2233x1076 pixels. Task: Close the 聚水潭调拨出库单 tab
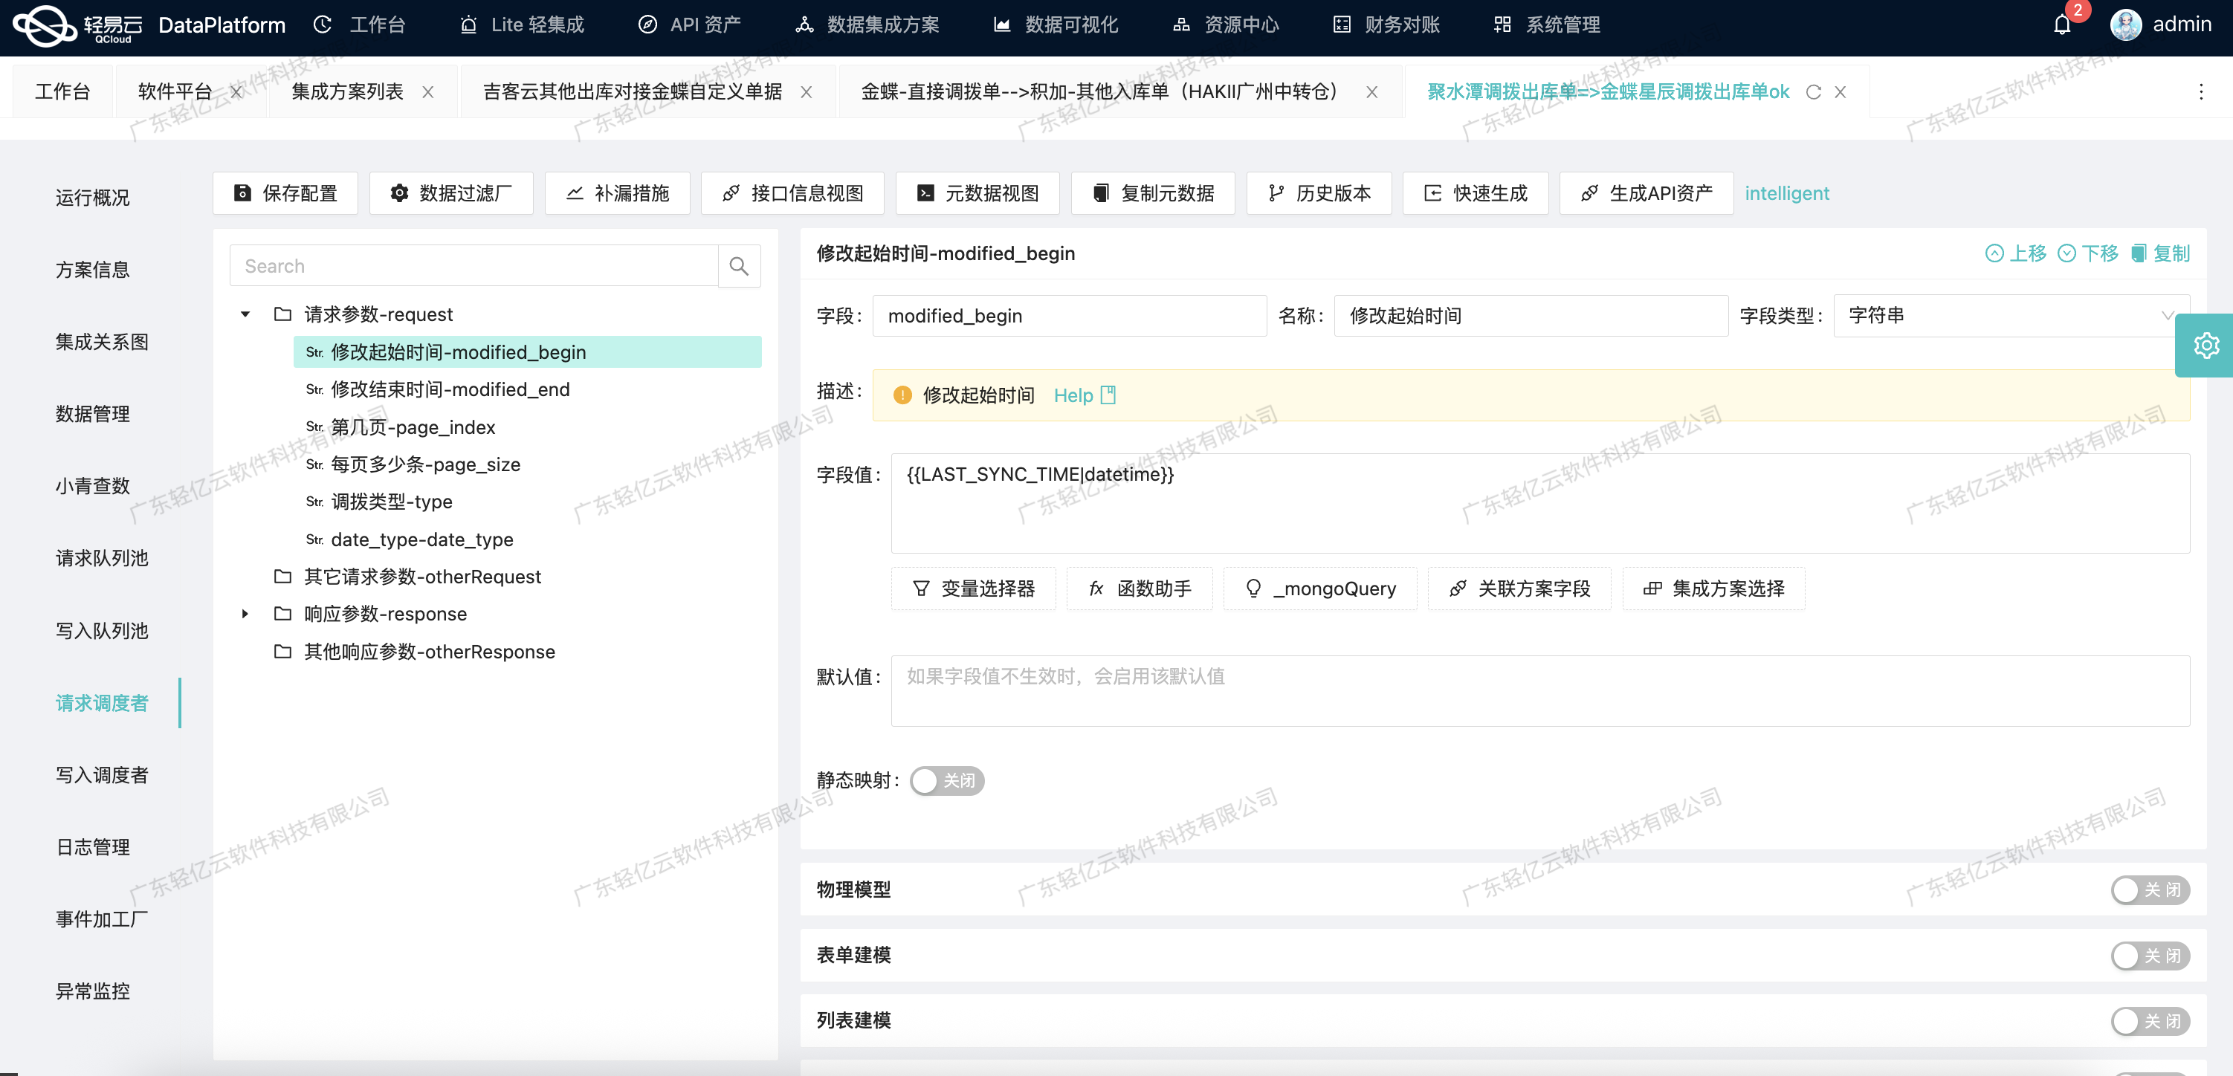click(1840, 92)
